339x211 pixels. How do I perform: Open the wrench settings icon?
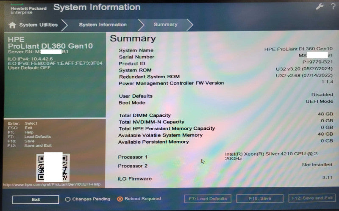(320, 6)
